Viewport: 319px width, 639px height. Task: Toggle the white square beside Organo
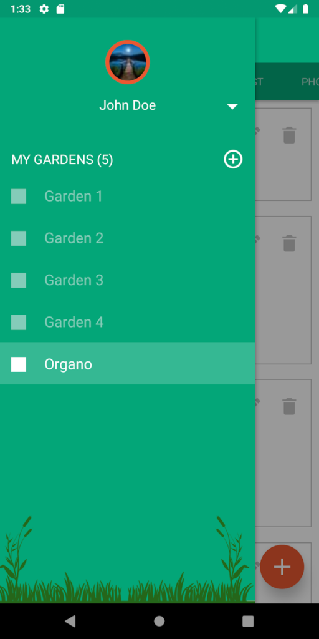[19, 364]
